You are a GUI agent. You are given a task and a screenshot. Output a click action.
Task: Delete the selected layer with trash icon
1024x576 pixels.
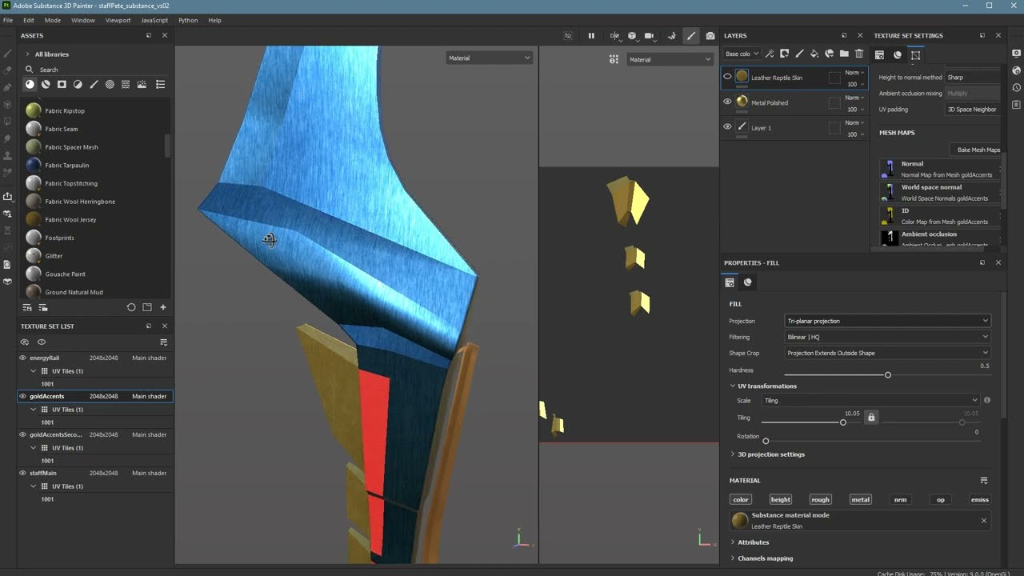(x=859, y=54)
